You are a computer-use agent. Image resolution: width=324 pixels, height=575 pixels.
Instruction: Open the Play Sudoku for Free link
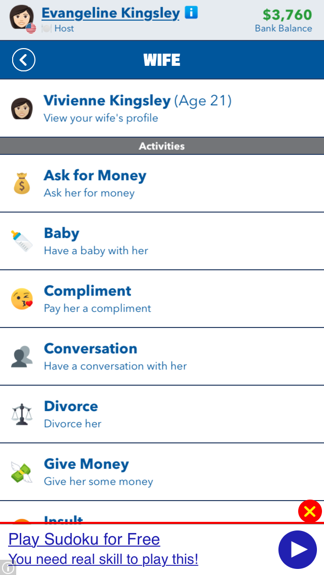(84, 539)
